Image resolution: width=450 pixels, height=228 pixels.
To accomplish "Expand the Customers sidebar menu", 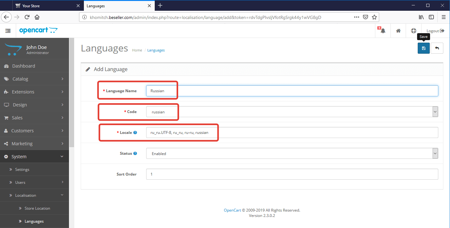I will 34,131.
